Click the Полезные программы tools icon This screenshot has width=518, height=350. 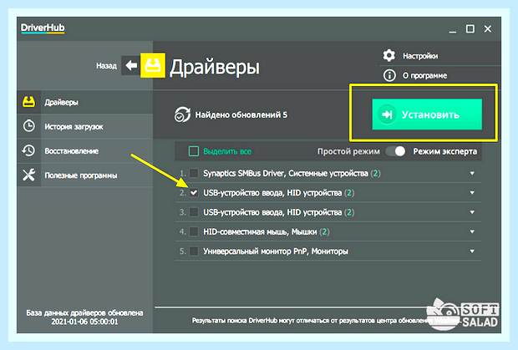(x=28, y=175)
